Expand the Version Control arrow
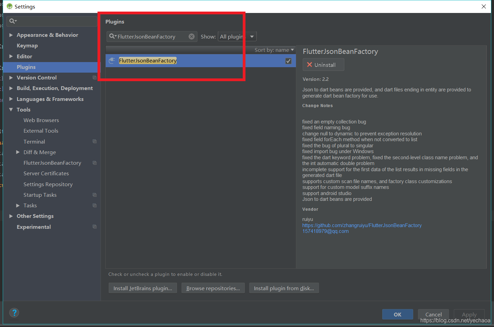The width and height of the screenshot is (494, 327). pyautogui.click(x=11, y=78)
